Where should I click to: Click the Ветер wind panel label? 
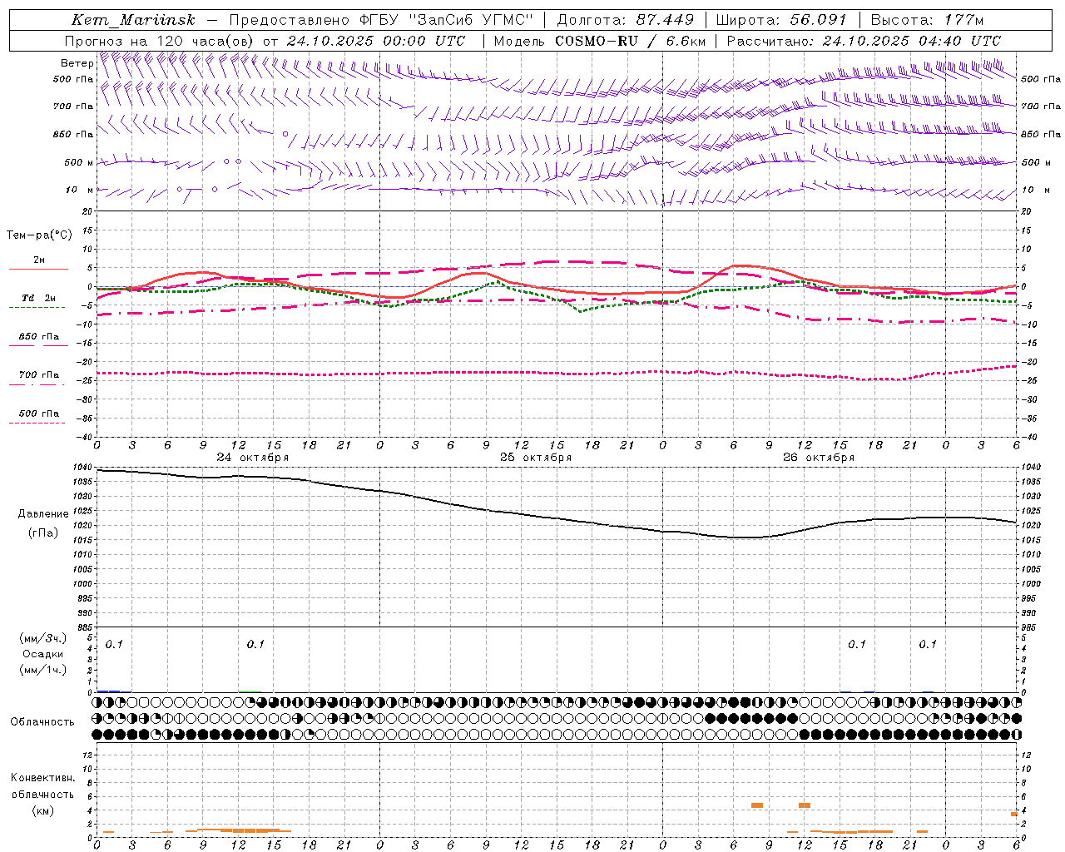[77, 63]
